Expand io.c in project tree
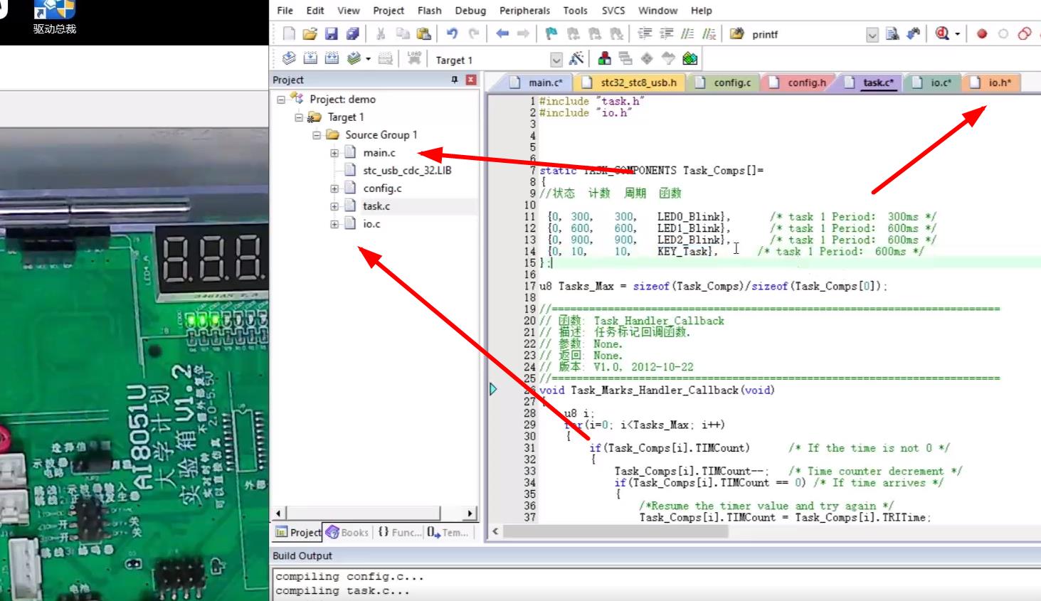1041x601 pixels. point(334,224)
